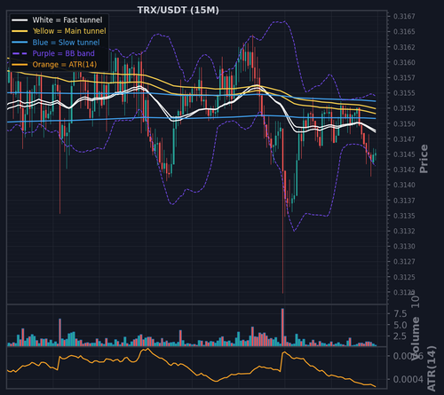The height and width of the screenshot is (395, 444).
Task: Click the 7.5 volume tick label
Action: tap(400, 313)
